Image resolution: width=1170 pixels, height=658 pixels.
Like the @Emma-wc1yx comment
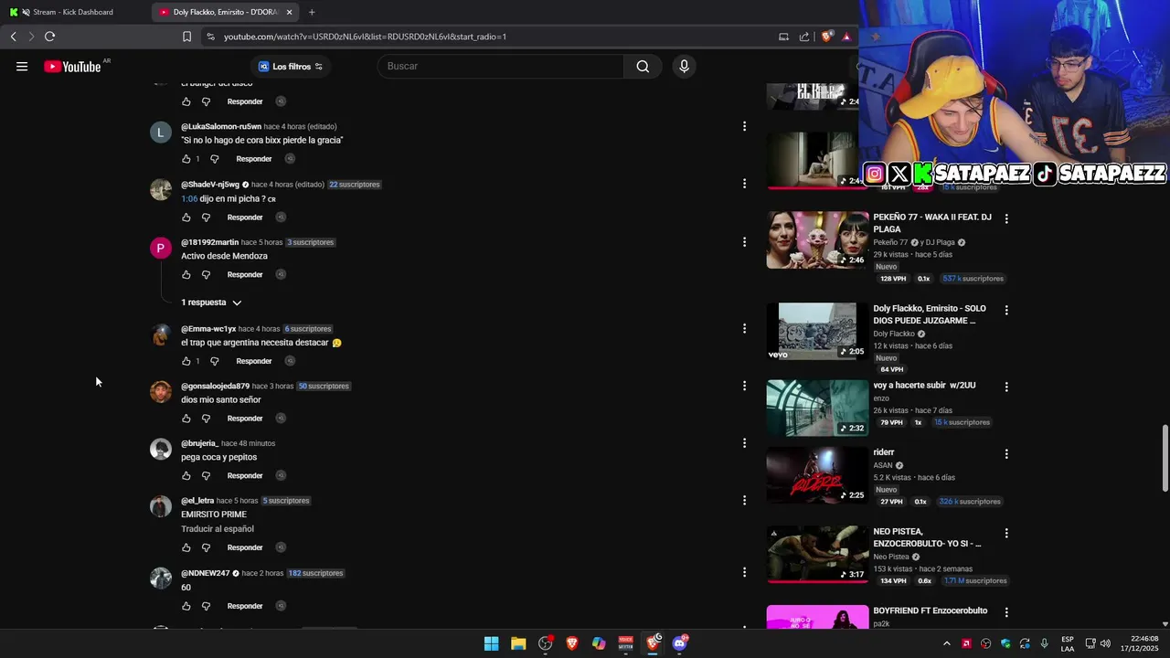(186, 361)
